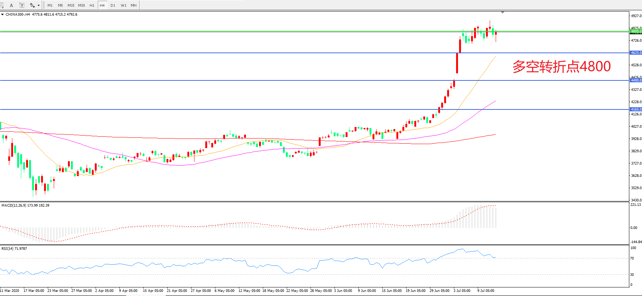This screenshot has height=296, width=642.
Task: Change to D1 daily timeframe
Action: click(x=113, y=5)
